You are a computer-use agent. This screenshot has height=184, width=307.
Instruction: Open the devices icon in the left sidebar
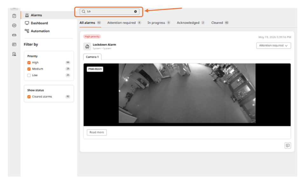pyautogui.click(x=14, y=35)
